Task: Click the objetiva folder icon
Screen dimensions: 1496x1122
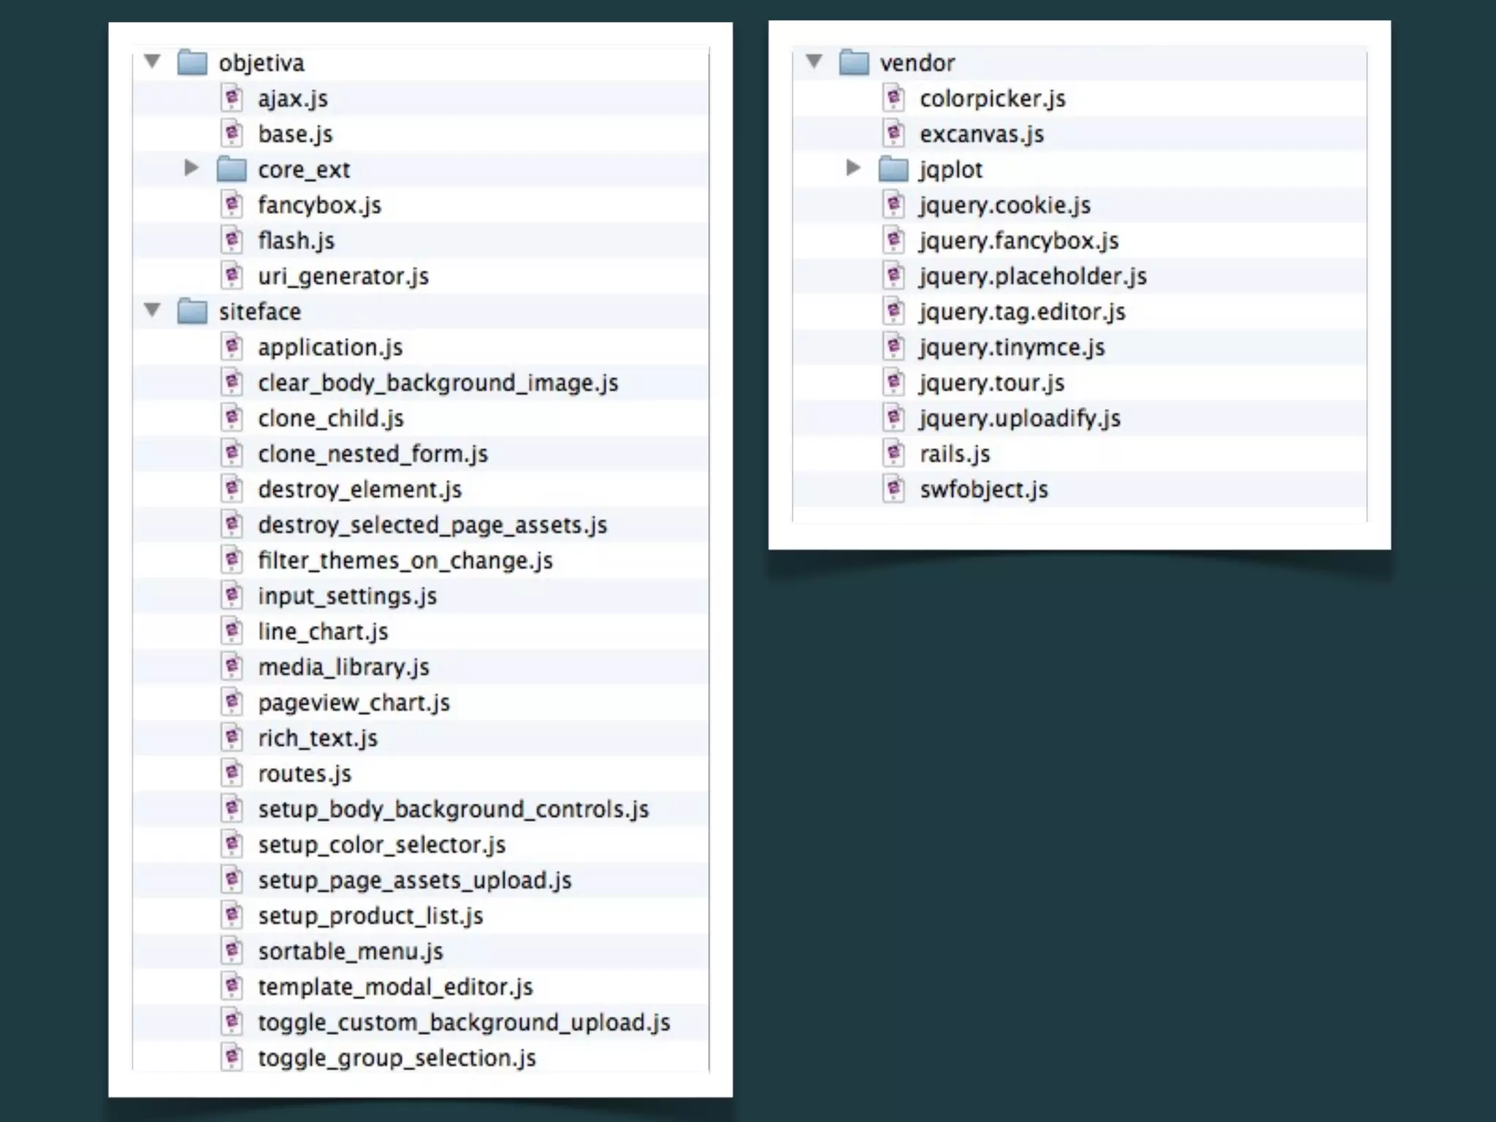Action: pos(193,63)
